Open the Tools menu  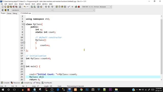point(33,4)
